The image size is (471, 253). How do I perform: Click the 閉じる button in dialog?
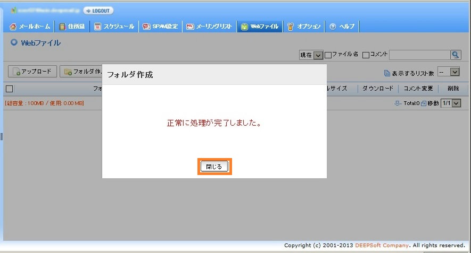214,167
